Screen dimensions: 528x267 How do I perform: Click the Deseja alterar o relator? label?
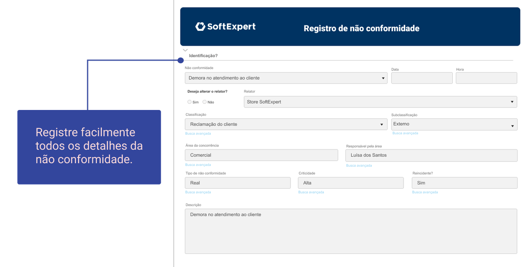[207, 91]
